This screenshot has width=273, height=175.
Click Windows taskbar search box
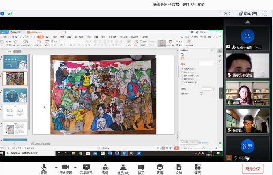point(30,153)
